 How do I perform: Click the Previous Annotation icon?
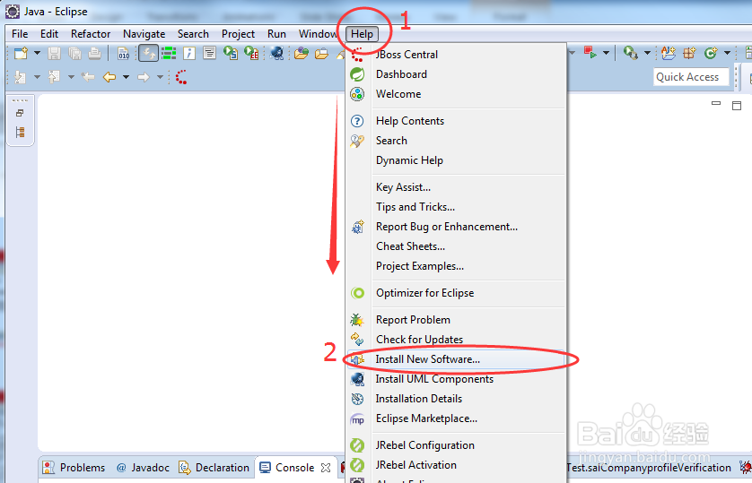pos(54,77)
